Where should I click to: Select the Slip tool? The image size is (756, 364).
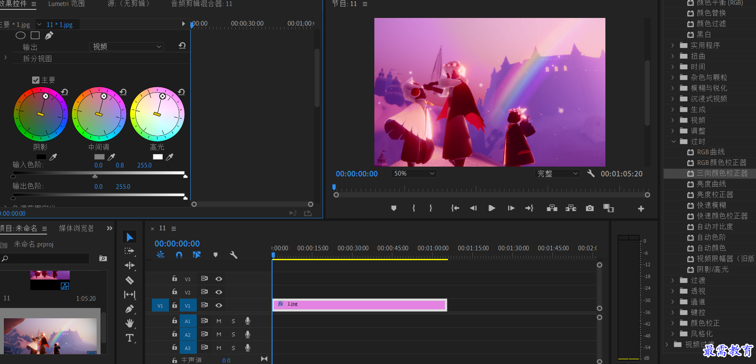[x=130, y=294]
